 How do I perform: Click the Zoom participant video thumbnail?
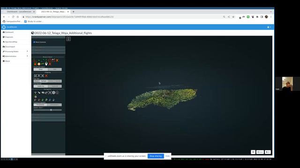287,84
